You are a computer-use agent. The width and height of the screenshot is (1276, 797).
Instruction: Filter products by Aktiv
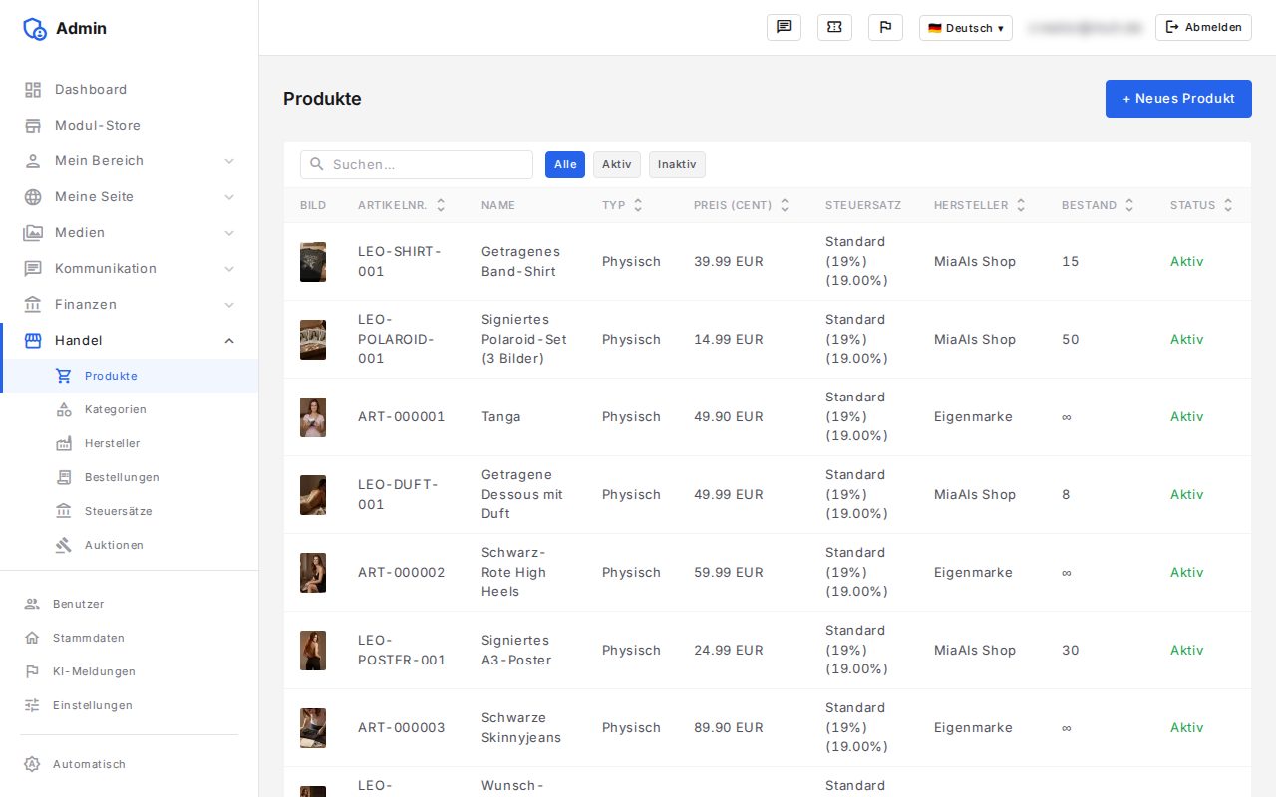(617, 165)
